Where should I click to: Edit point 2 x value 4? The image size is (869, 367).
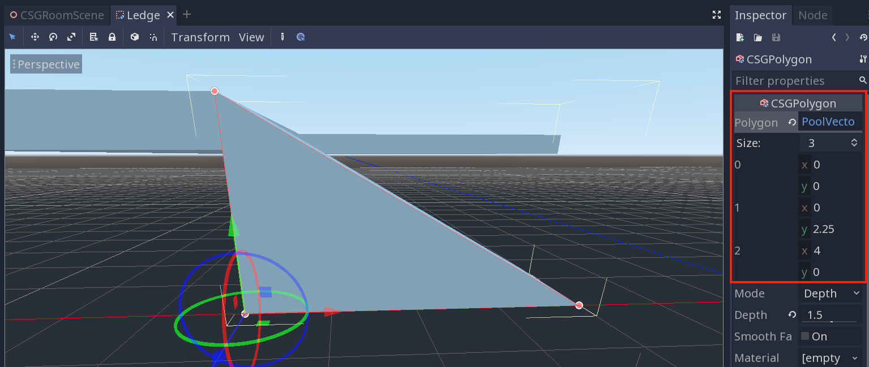[x=831, y=251]
